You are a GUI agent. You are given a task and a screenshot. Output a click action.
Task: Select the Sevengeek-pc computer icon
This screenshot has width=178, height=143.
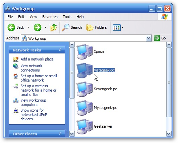84,89
